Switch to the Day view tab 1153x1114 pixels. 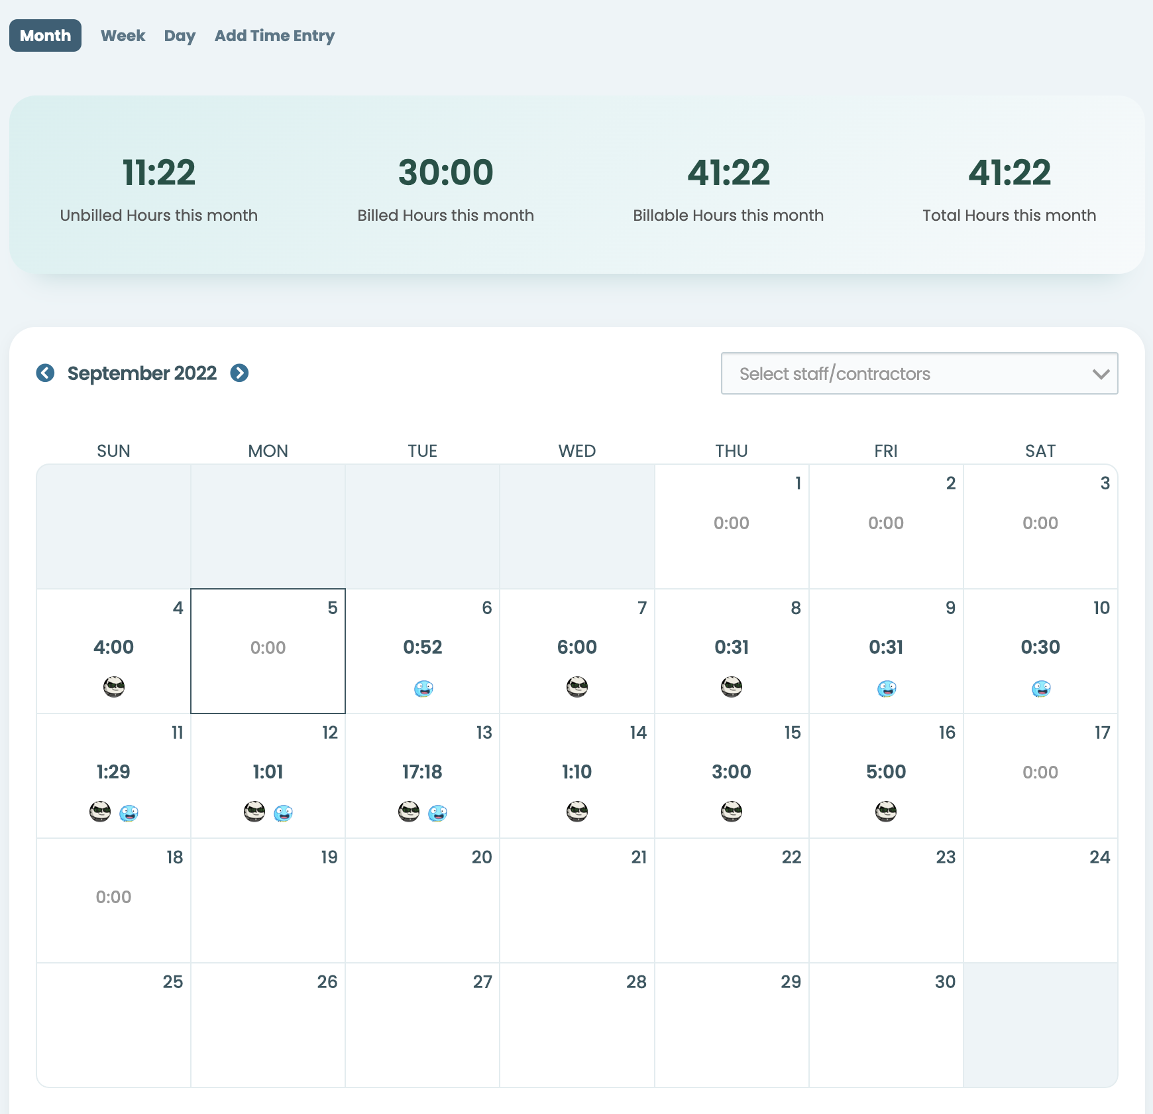click(180, 35)
